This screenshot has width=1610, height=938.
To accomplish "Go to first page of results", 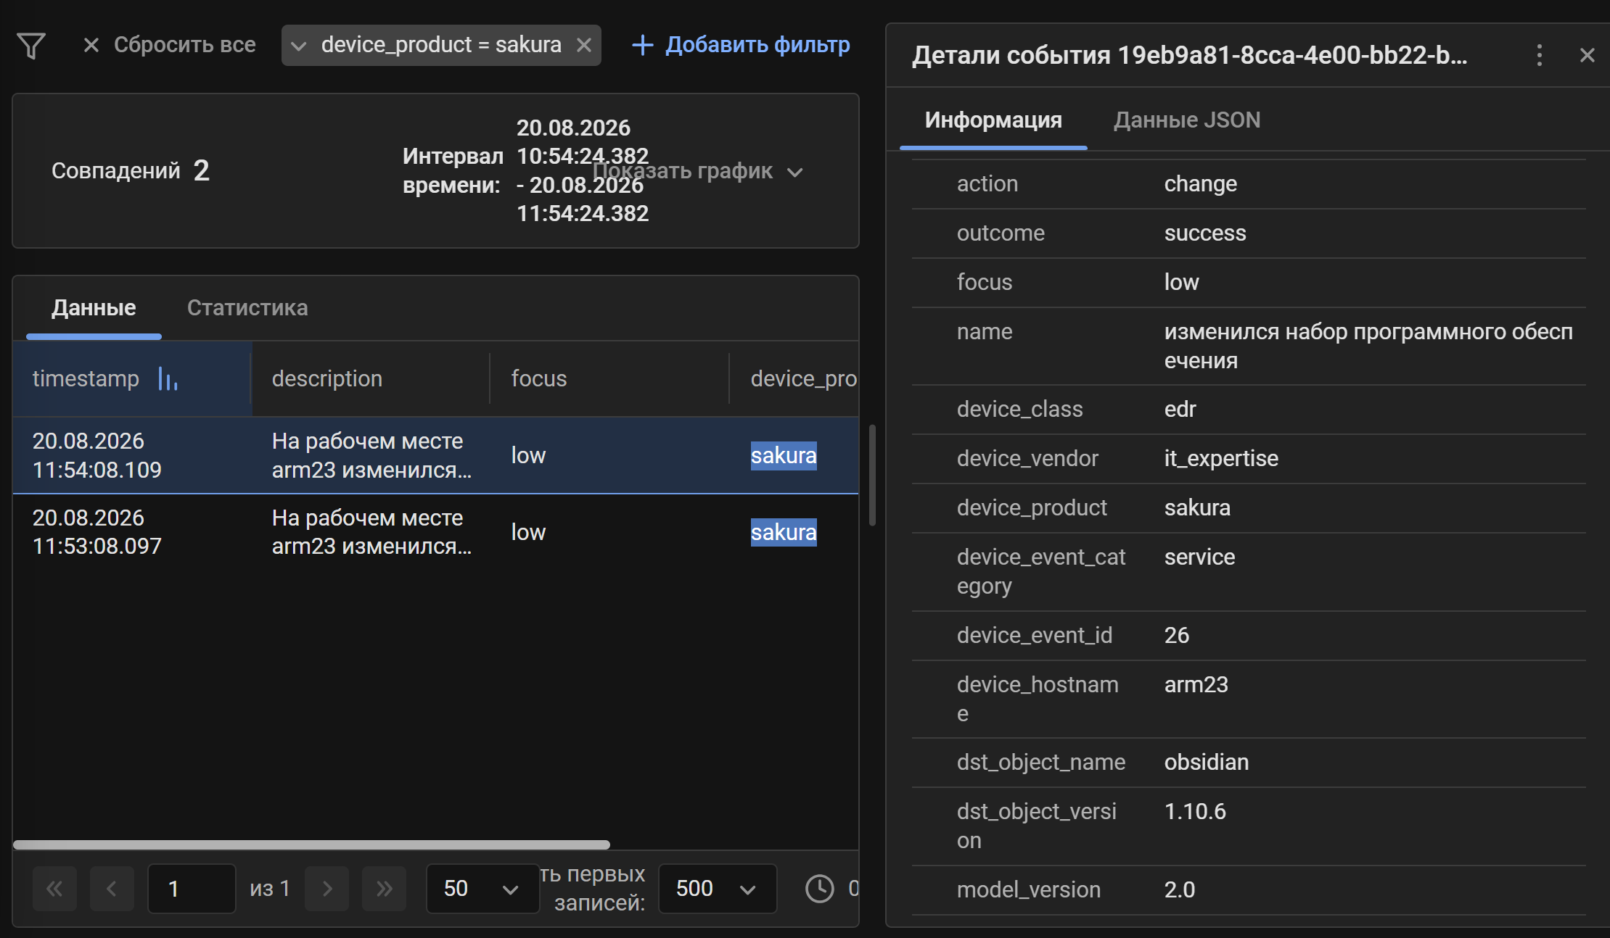I will point(54,889).
